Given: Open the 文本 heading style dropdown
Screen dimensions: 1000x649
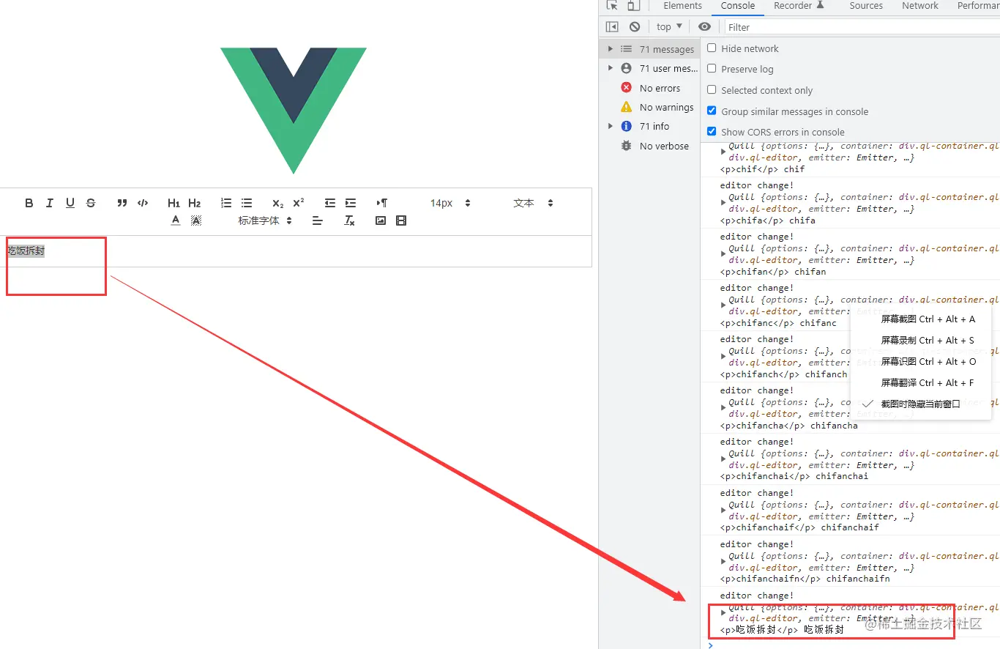Looking at the screenshot, I should (533, 203).
